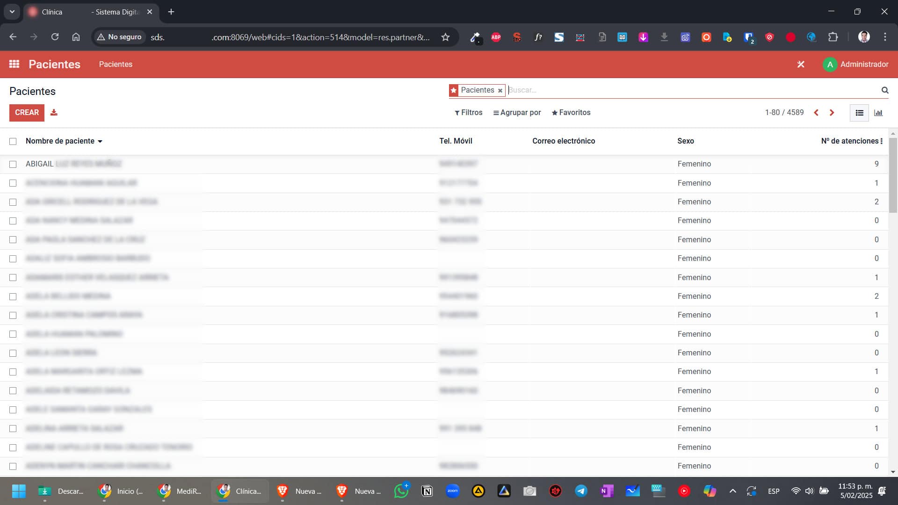Open the apps grid menu icon
Image resolution: width=898 pixels, height=505 pixels.
click(x=14, y=64)
